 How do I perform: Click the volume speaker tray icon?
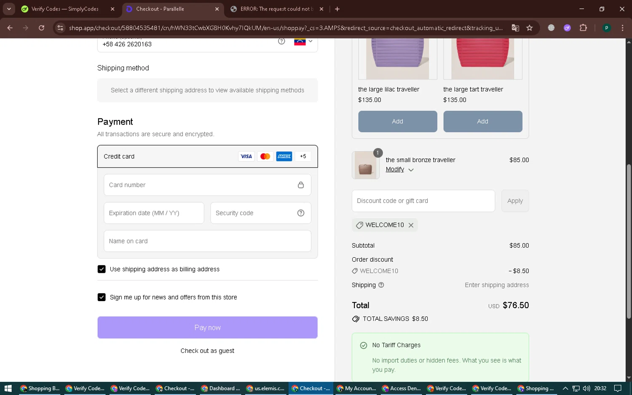pos(586,388)
